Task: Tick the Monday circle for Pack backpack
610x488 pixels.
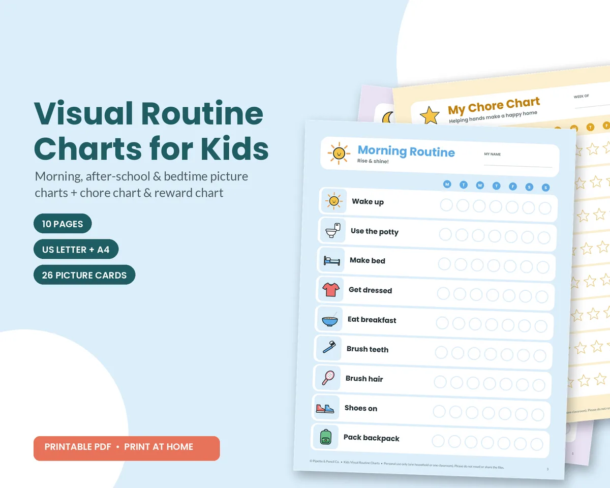Action: click(438, 441)
